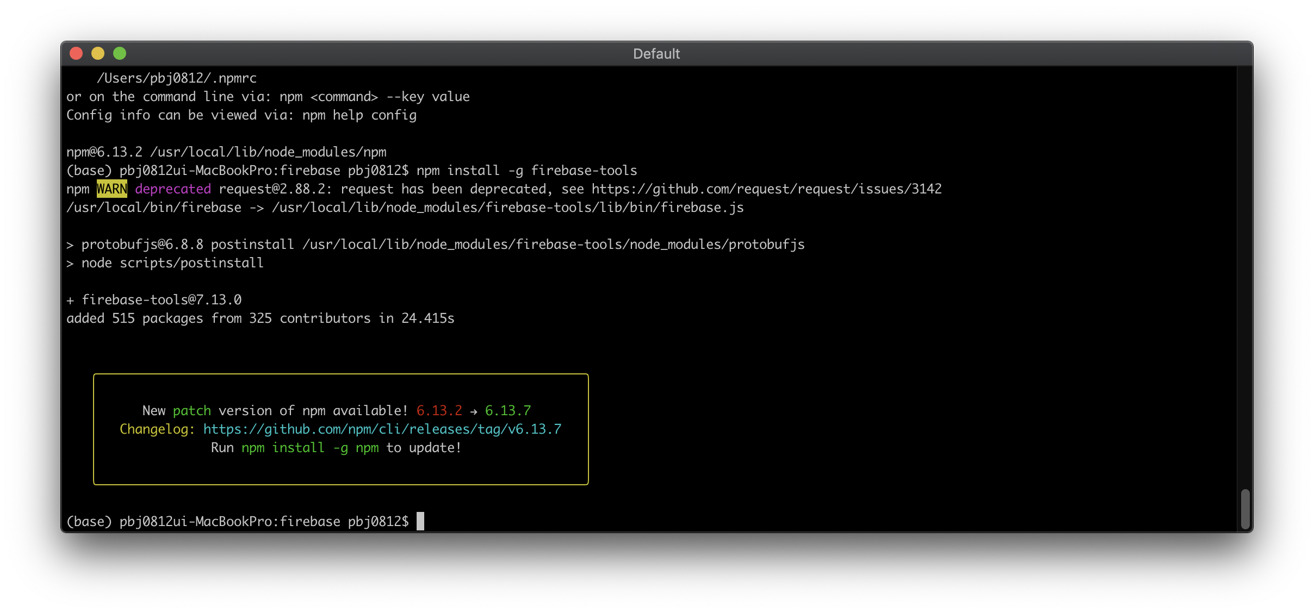This screenshot has height=613, width=1314.
Task: Click the 'npm install -g firebase-tools' command
Action: [x=526, y=171]
